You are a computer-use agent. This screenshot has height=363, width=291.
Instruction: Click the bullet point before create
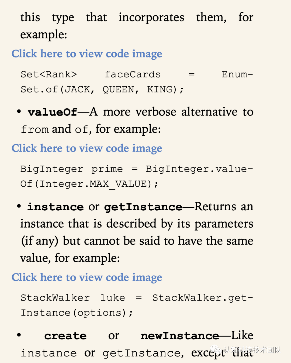(x=19, y=335)
